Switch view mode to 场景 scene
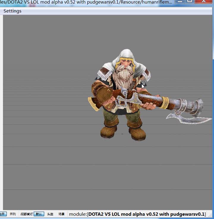The image size is (214, 219). [62, 214]
